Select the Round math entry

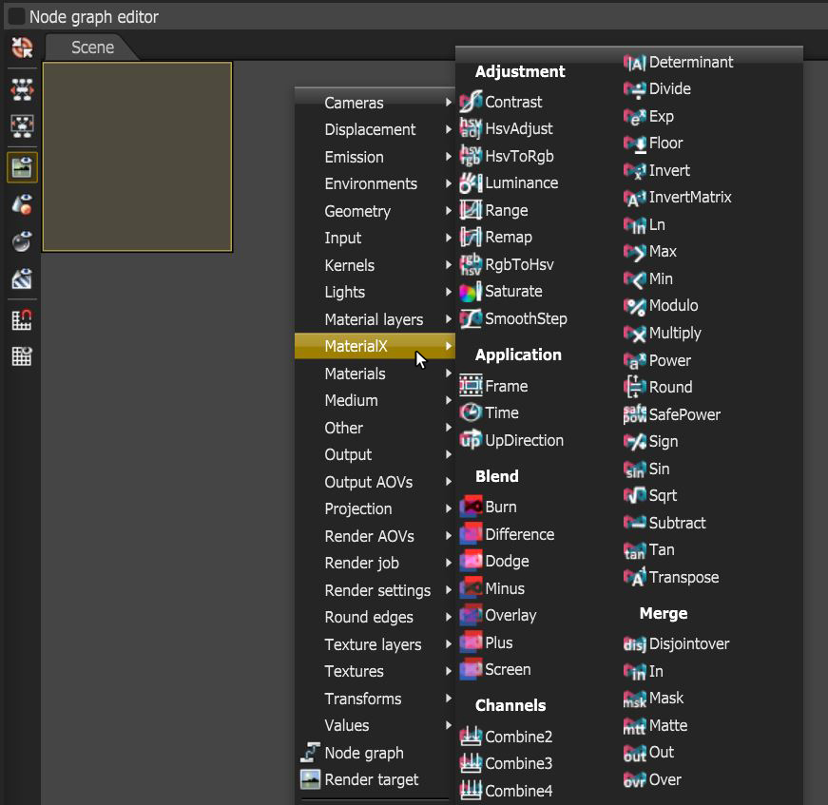pyautogui.click(x=658, y=387)
